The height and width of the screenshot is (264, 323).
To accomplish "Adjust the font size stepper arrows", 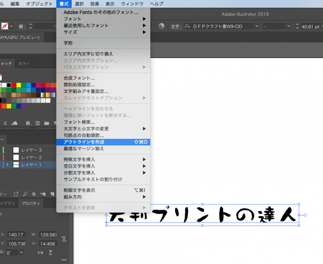I will click(297, 26).
